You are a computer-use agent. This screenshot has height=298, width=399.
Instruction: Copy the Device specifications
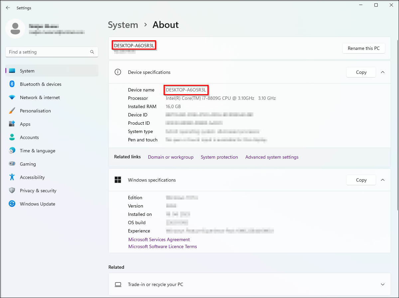click(x=361, y=72)
